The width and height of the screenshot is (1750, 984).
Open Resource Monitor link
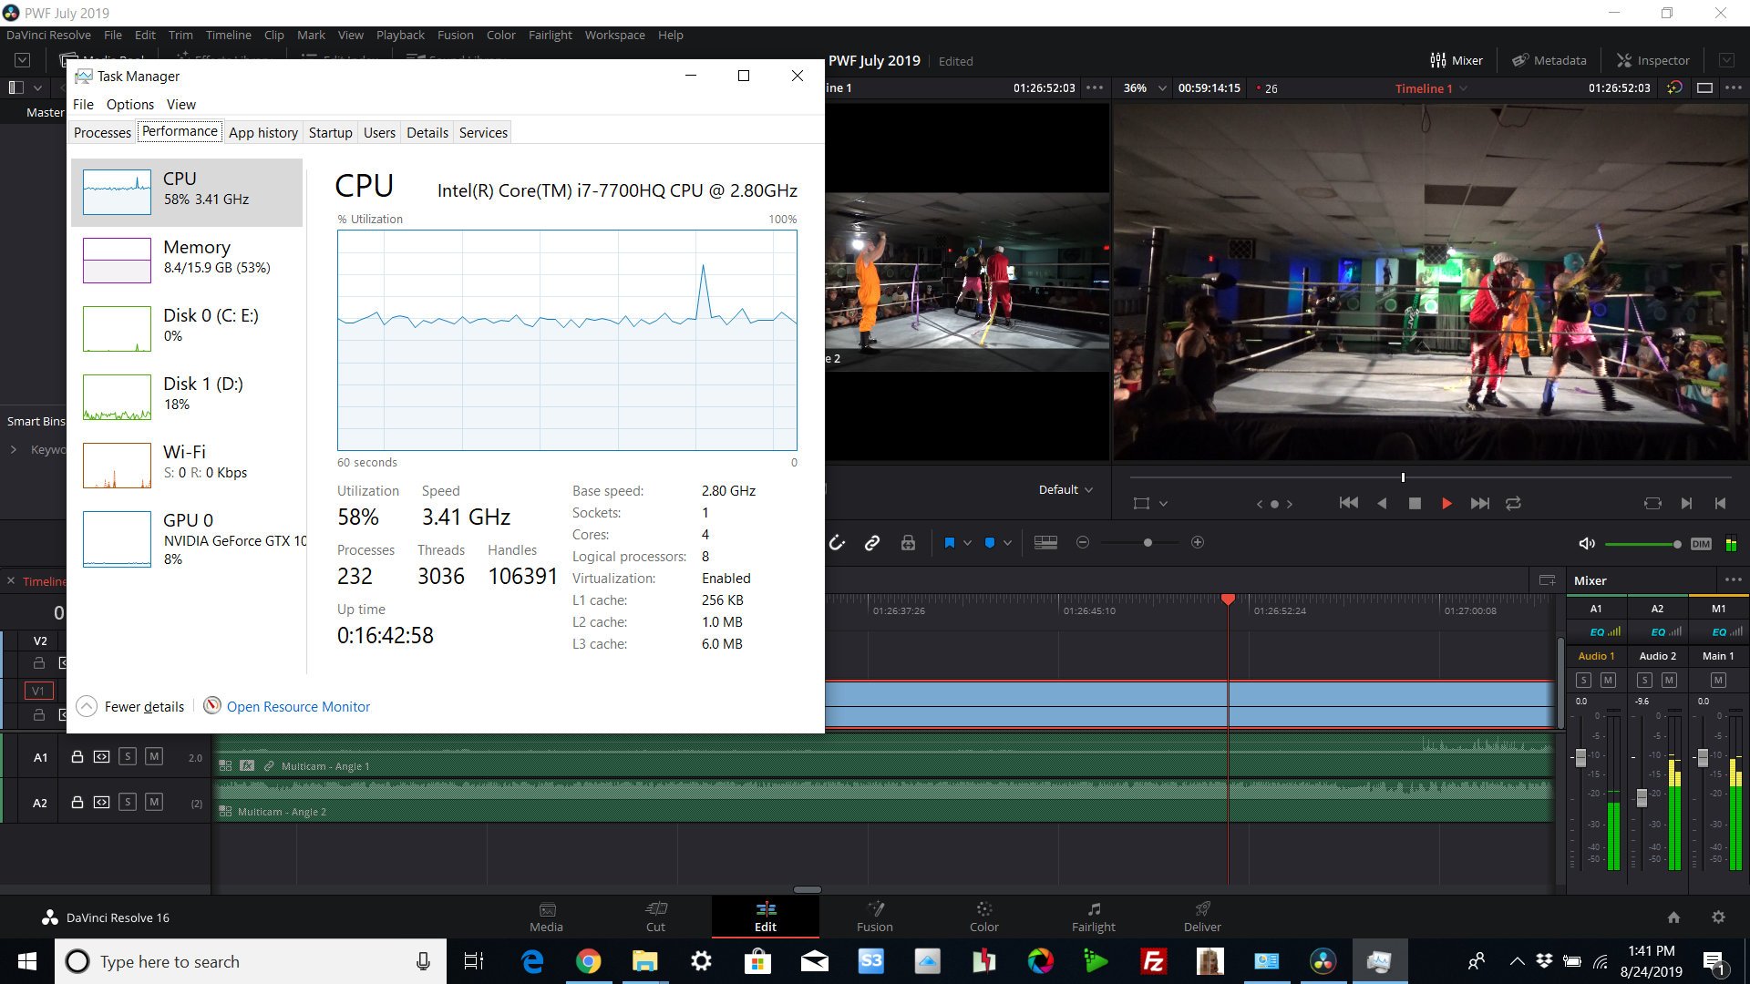pos(298,706)
